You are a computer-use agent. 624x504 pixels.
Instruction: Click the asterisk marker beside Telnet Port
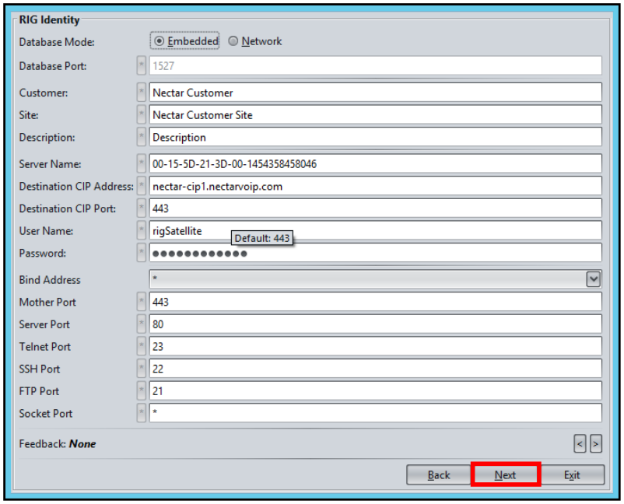coord(142,346)
